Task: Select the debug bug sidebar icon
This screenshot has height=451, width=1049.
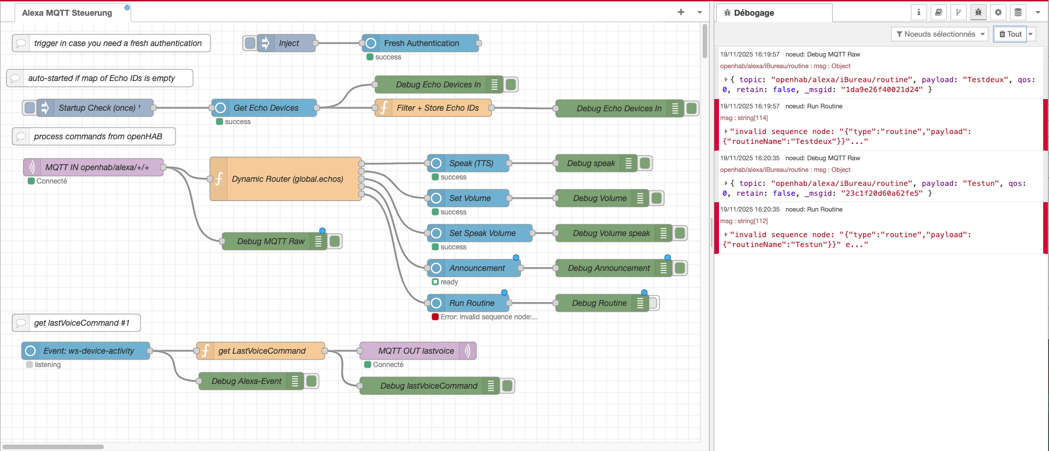Action: (x=978, y=12)
